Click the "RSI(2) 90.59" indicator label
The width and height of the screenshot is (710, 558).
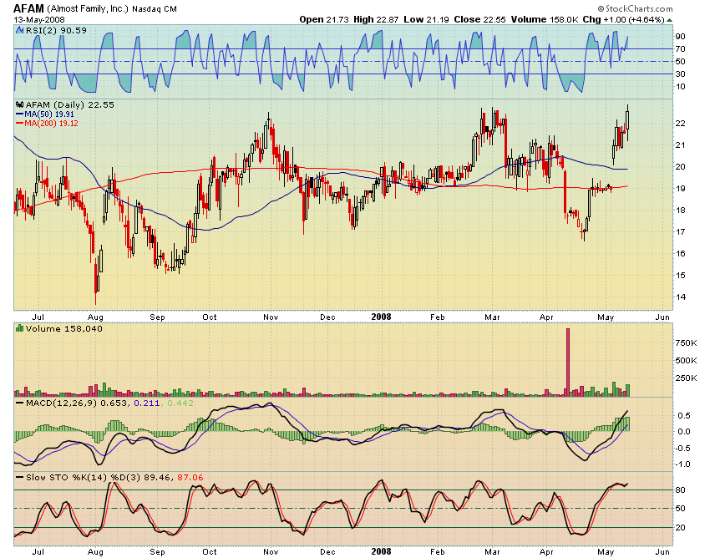(56, 30)
